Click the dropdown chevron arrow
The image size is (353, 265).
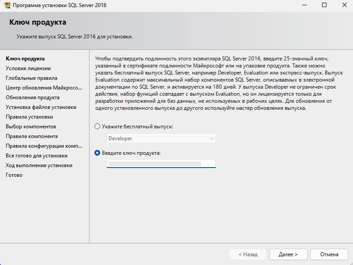(212, 138)
